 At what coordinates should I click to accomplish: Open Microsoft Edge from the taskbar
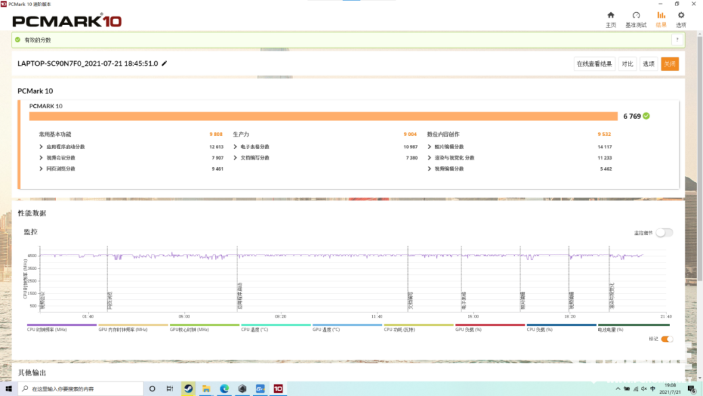[x=224, y=389]
